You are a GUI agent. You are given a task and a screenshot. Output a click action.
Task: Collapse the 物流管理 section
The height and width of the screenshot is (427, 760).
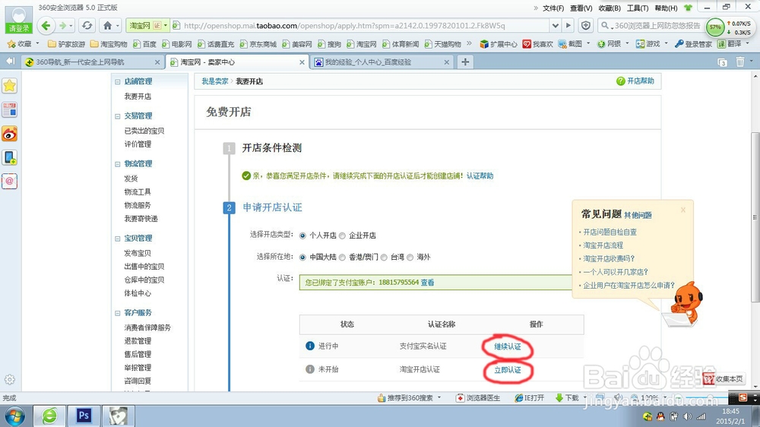click(117, 164)
